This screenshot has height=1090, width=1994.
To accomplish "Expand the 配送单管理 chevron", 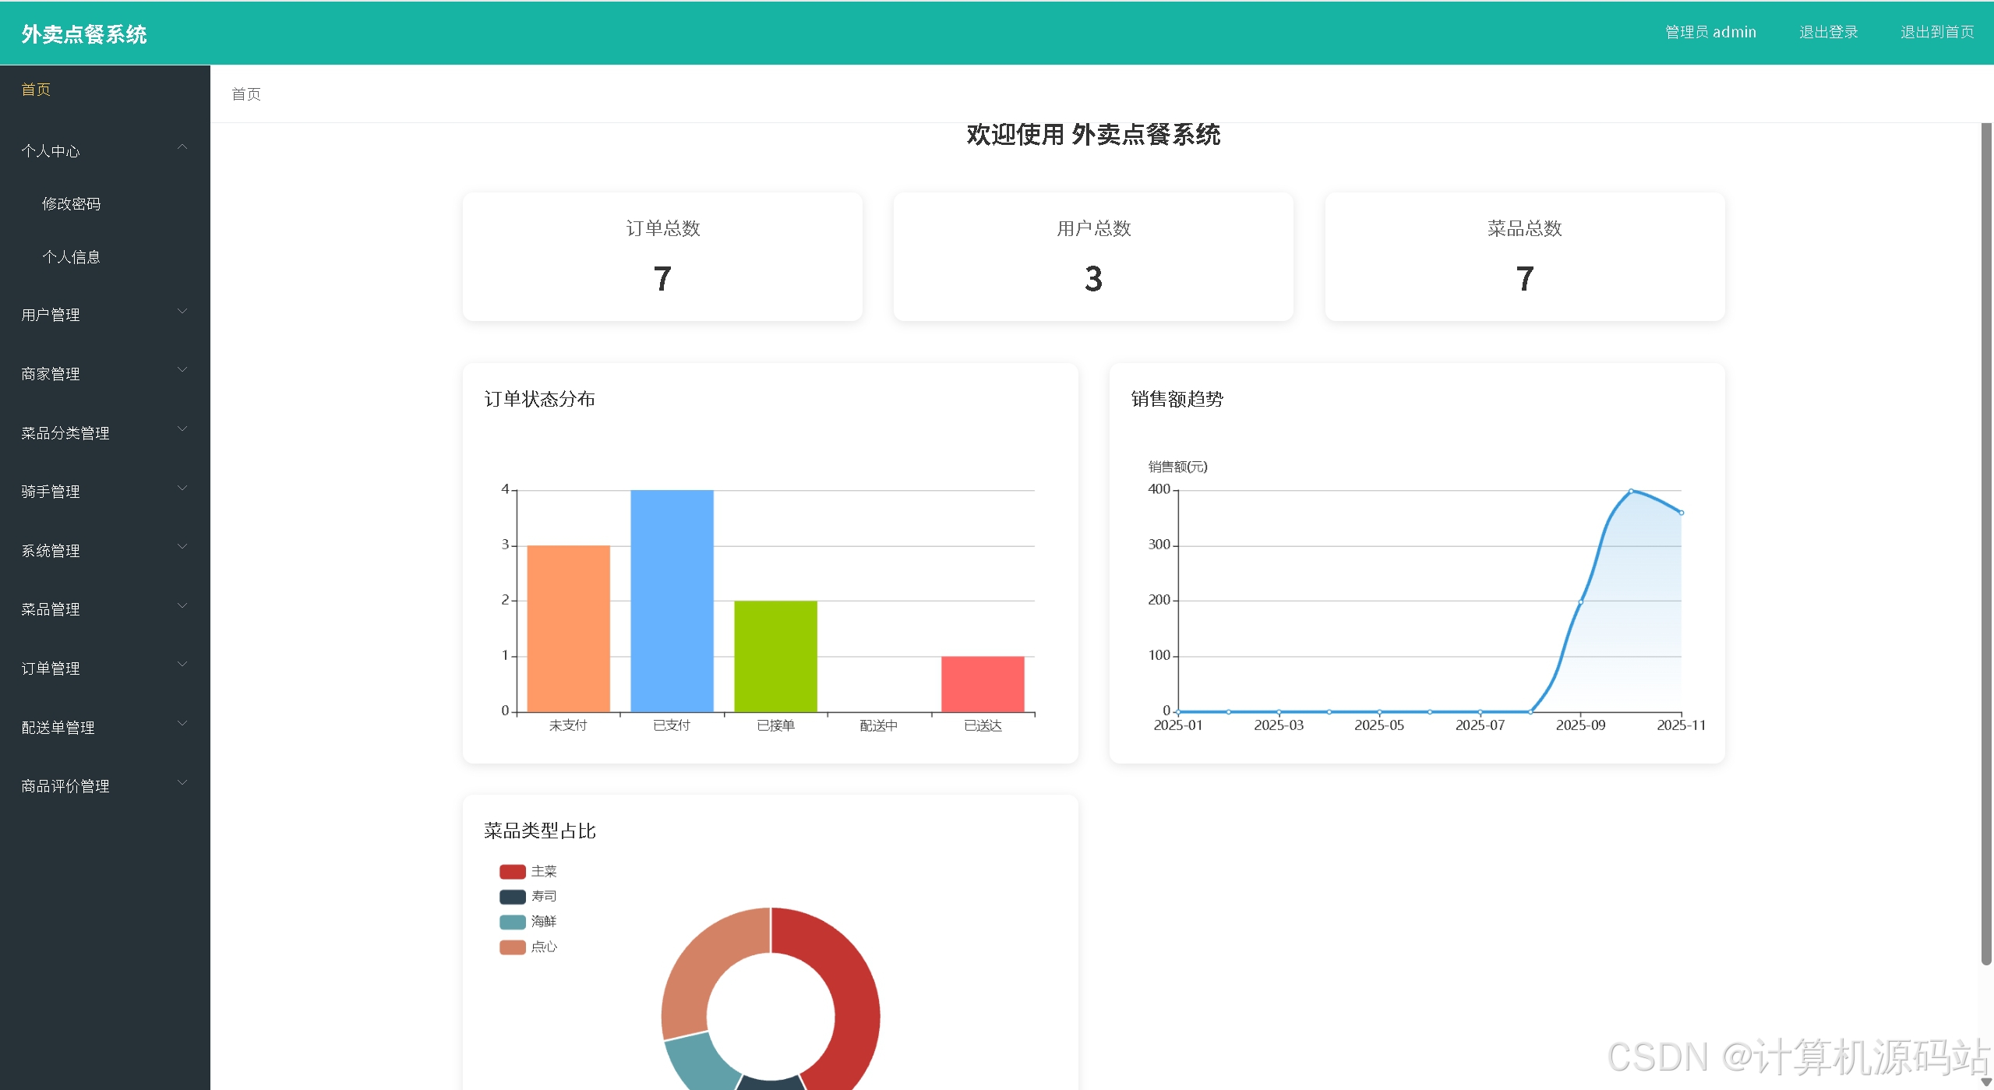I will 182,723.
